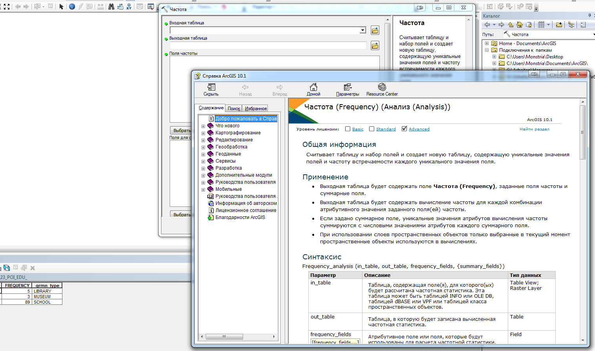Screen dimensions: 595x351
Task: Expand the Home - Documents\ArcGIS folder
Action: (x=487, y=43)
